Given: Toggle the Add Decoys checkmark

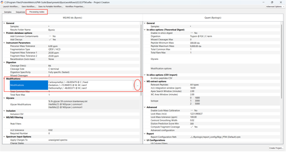Looking at the screenshot, I should click(50, 40).
